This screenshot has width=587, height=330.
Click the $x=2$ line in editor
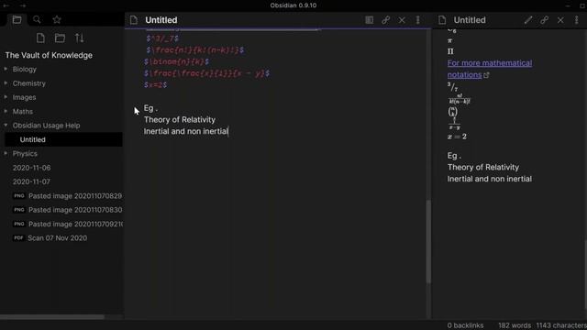click(155, 85)
